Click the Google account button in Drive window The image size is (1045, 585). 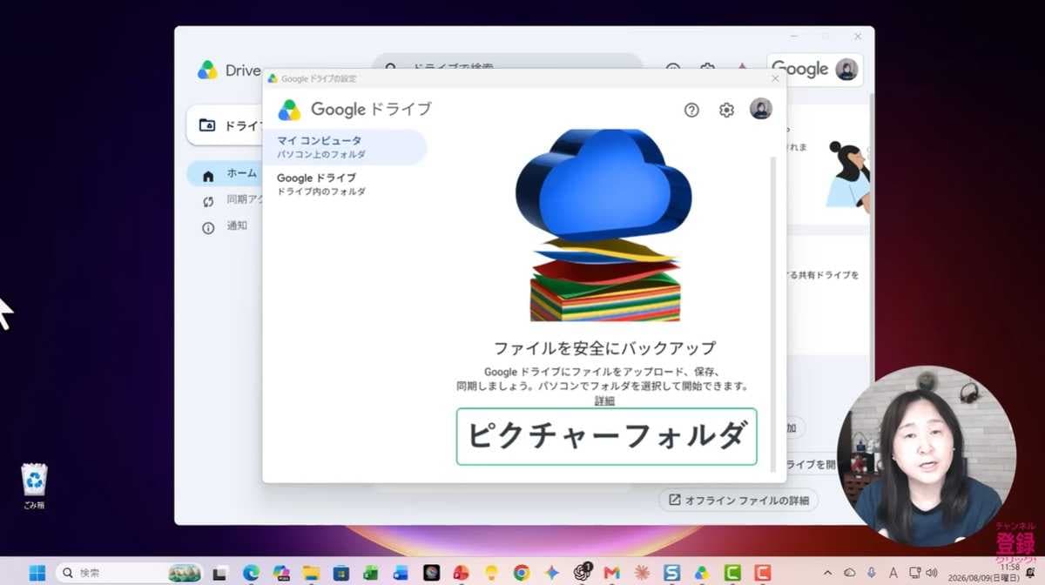tap(814, 70)
